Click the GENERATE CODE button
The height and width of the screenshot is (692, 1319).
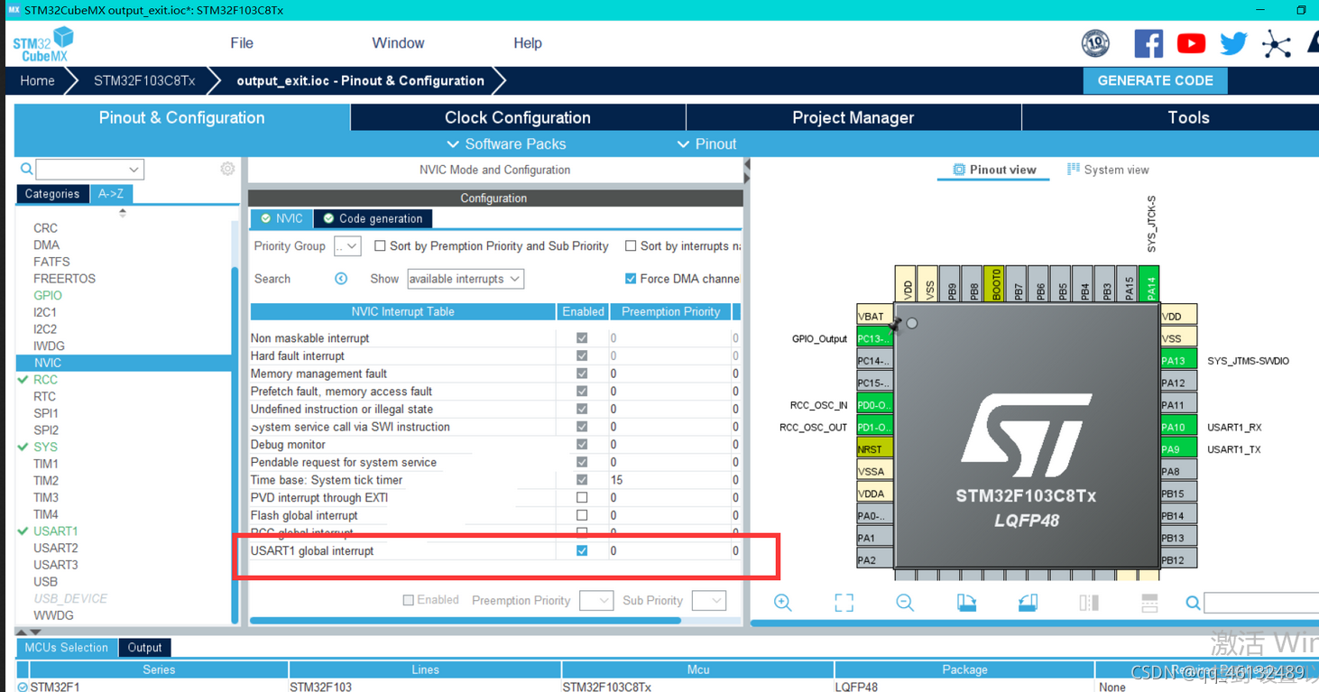click(x=1155, y=80)
